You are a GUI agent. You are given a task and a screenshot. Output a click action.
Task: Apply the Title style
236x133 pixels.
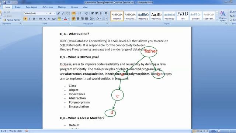183,16
